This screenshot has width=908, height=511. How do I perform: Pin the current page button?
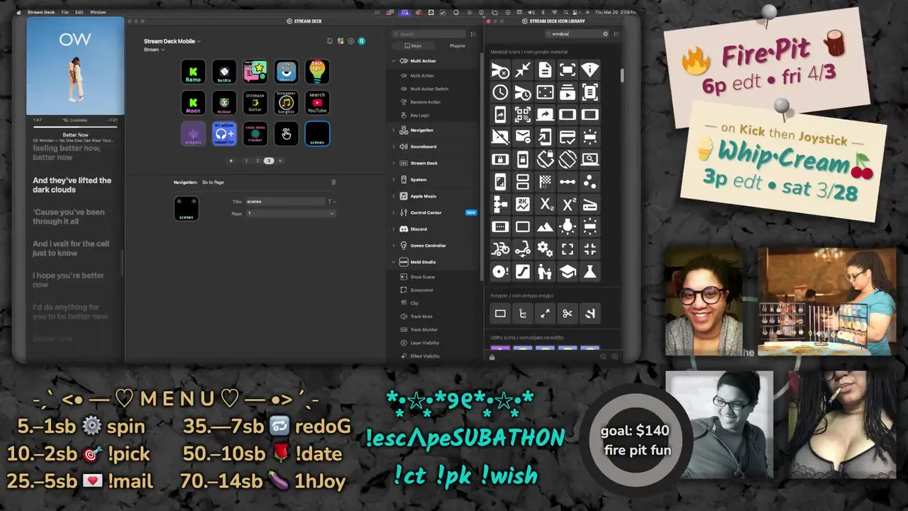pyautogui.click(x=231, y=161)
